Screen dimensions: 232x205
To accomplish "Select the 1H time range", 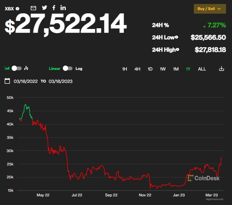I will [125, 69].
